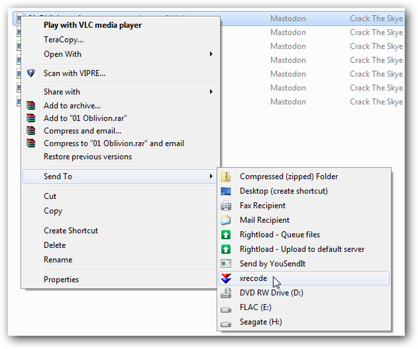Select Rename from the context menu
Screen dimensions: 418x349
[58, 260]
